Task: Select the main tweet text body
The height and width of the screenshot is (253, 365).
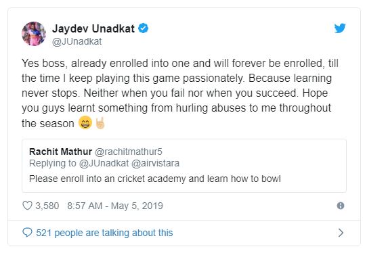Action: pos(180,93)
